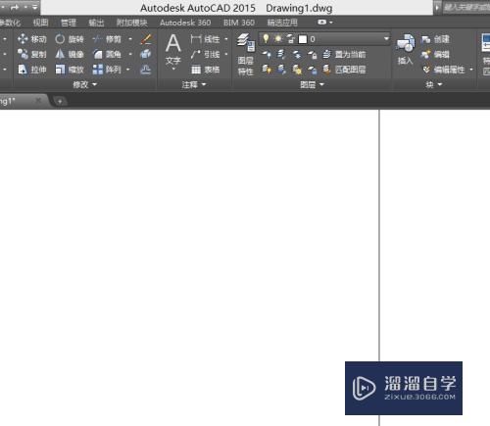Select the Move (移动) tool

click(31, 39)
